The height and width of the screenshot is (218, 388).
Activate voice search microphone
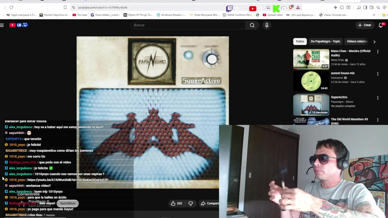[x=267, y=25]
